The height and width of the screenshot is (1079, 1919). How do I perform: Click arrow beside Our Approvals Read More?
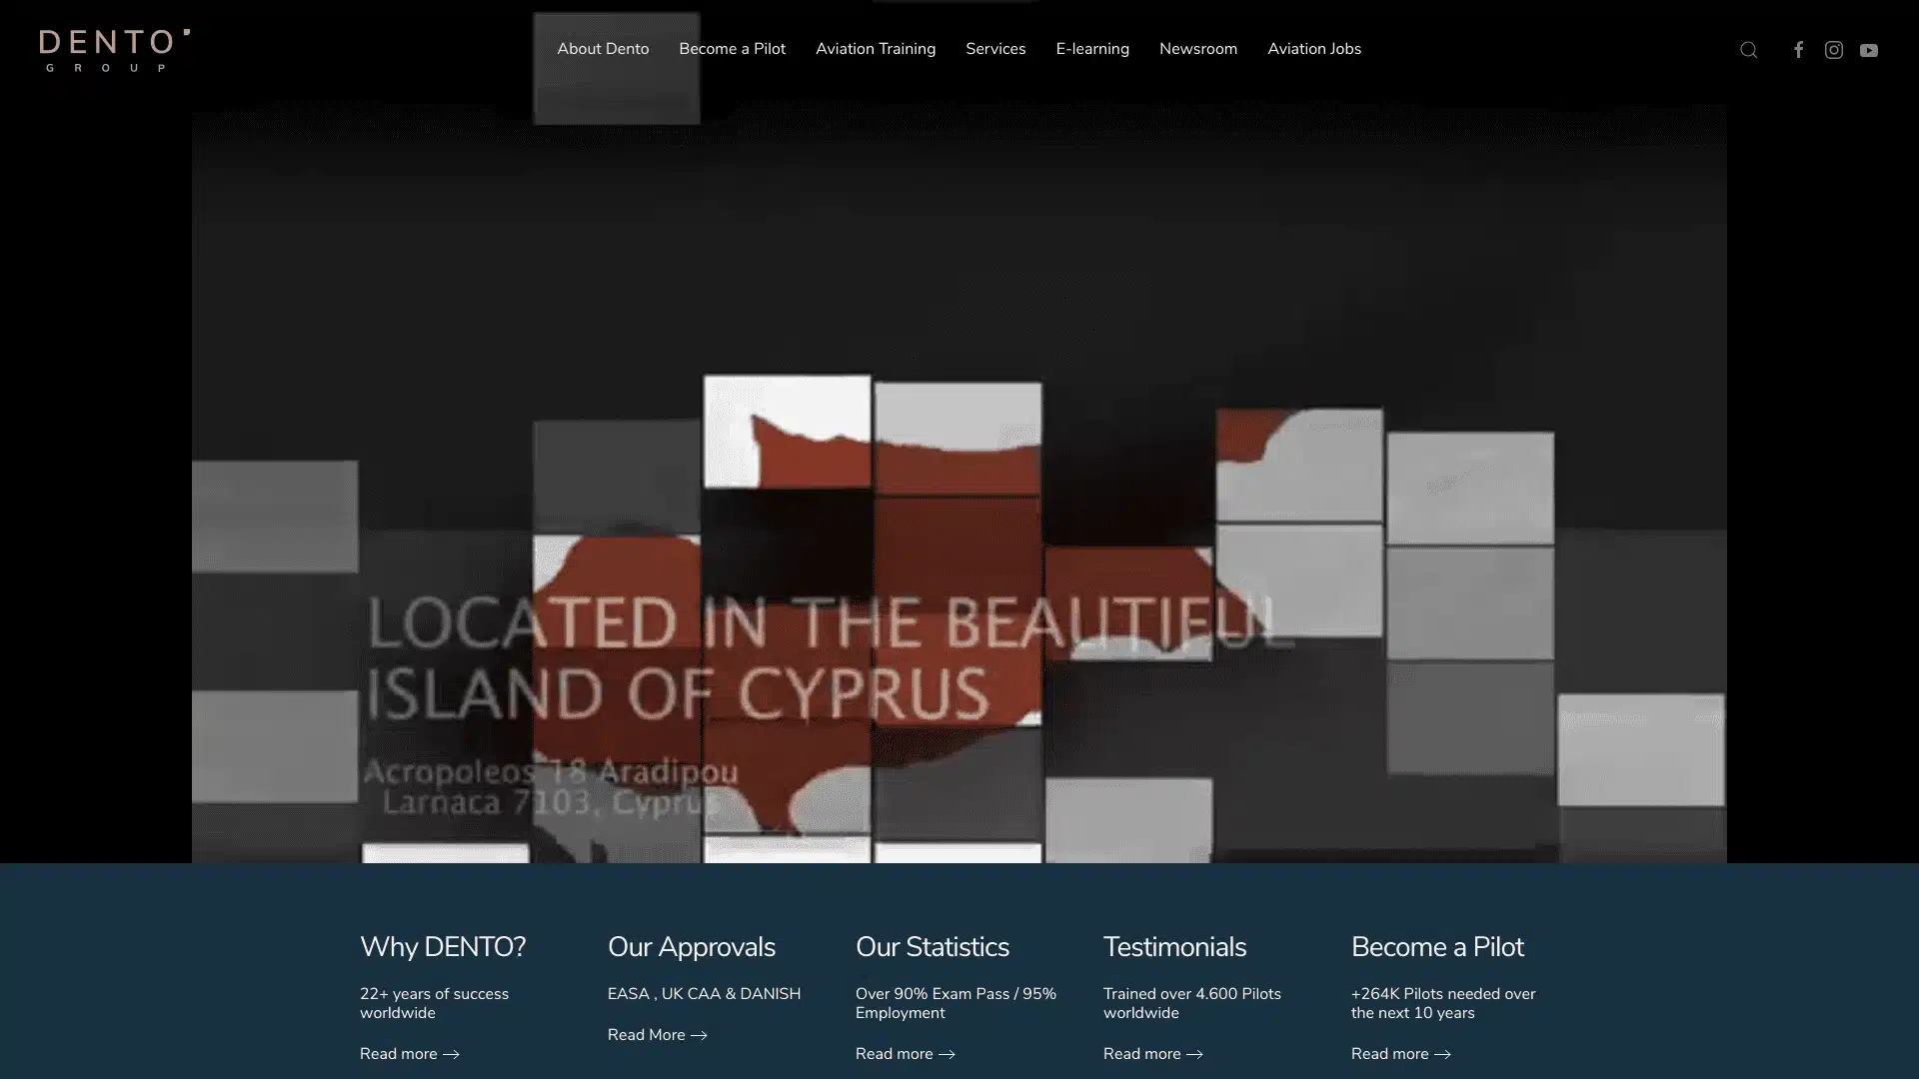[x=699, y=1035]
